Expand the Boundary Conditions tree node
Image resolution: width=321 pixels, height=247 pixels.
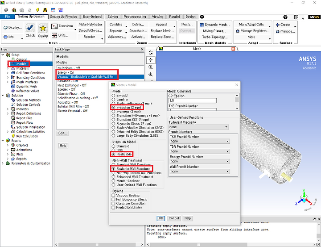(8, 77)
